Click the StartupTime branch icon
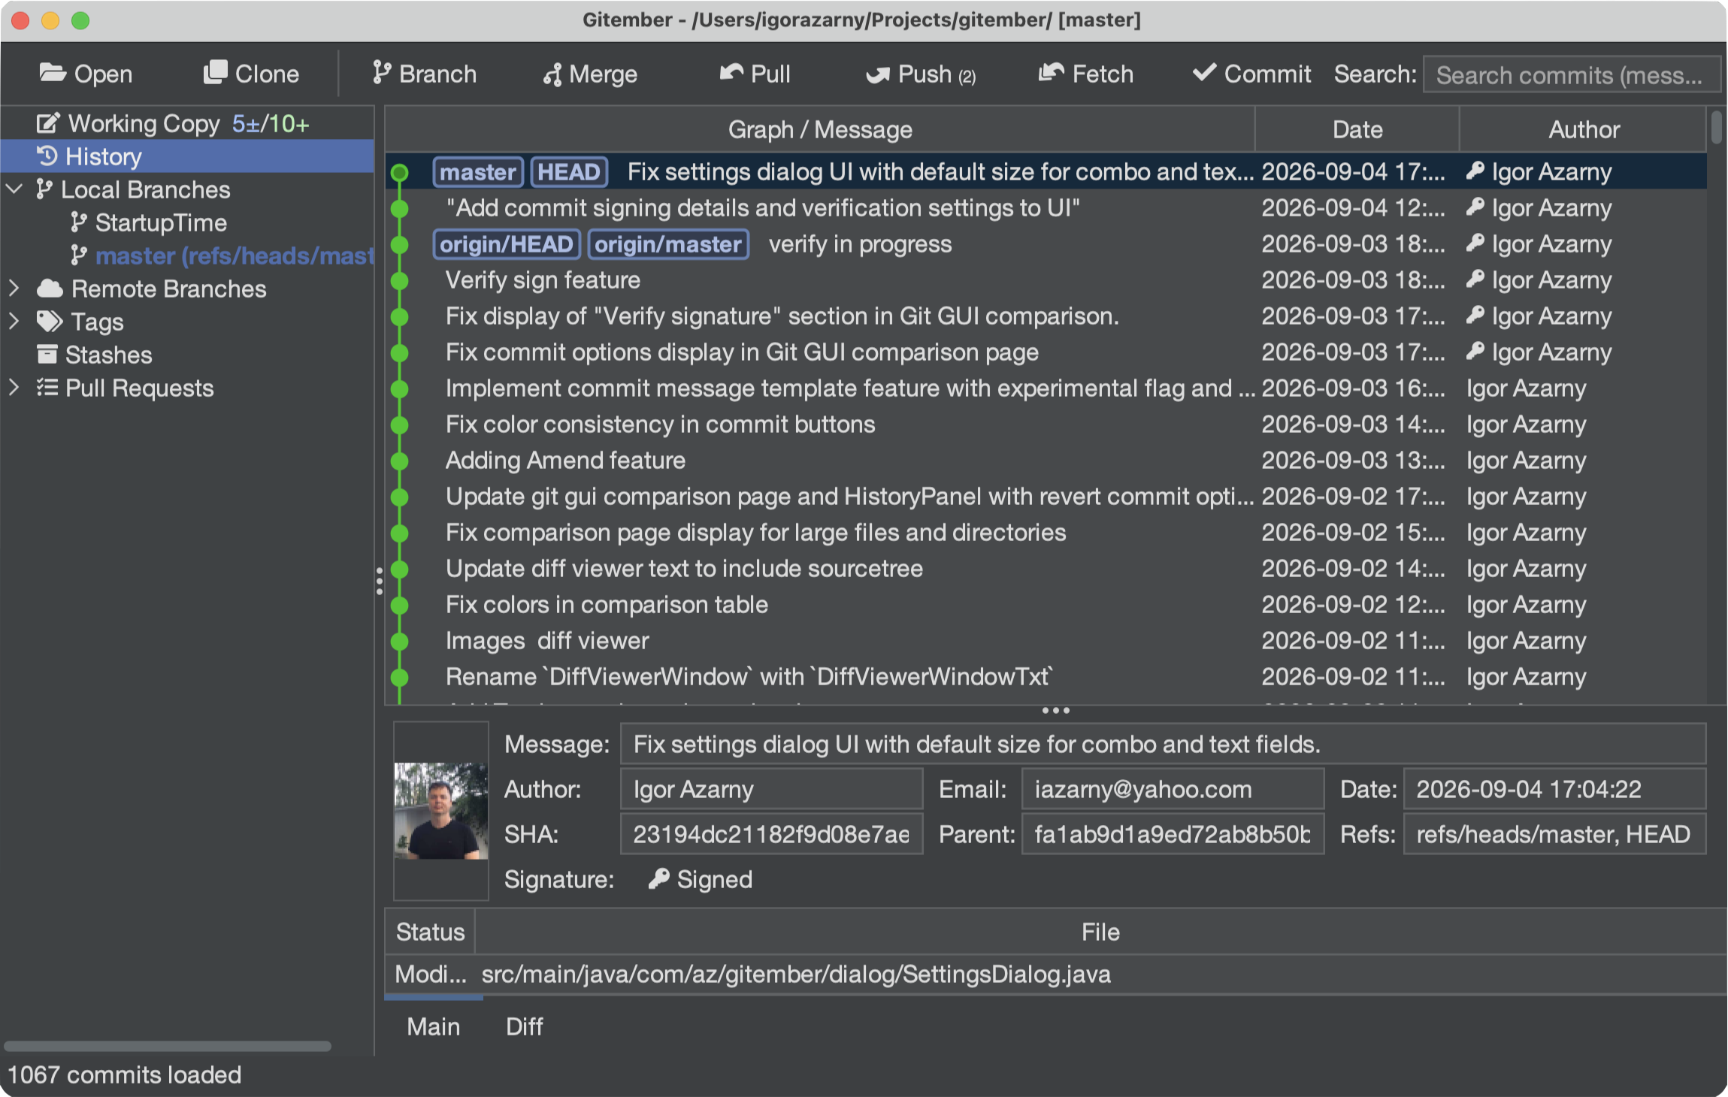 pos(79,222)
